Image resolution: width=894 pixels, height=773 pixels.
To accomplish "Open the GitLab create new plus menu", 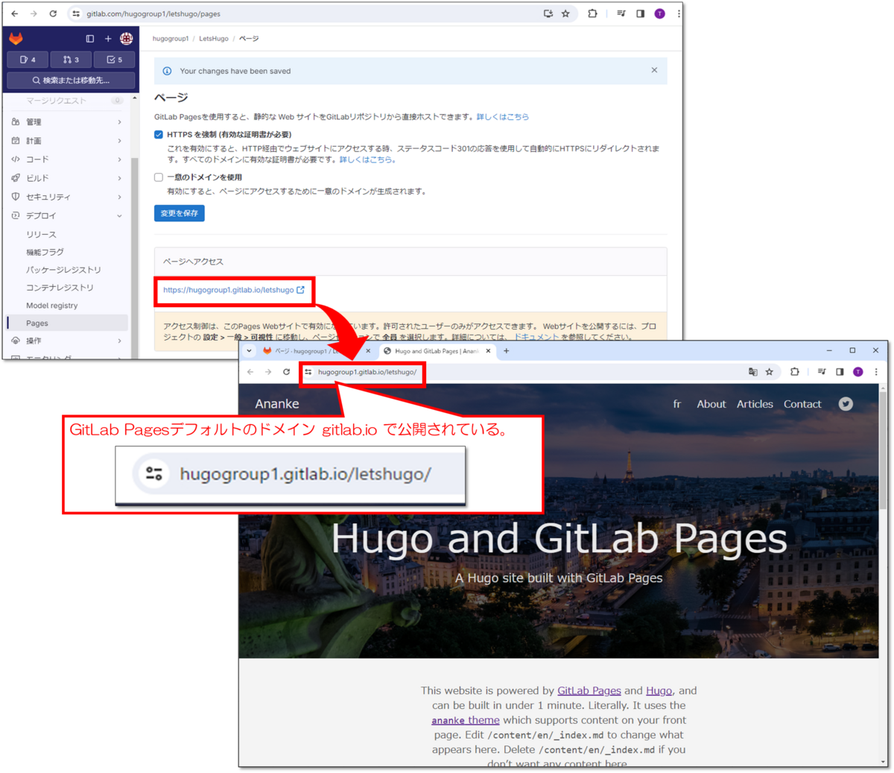I will (108, 39).
